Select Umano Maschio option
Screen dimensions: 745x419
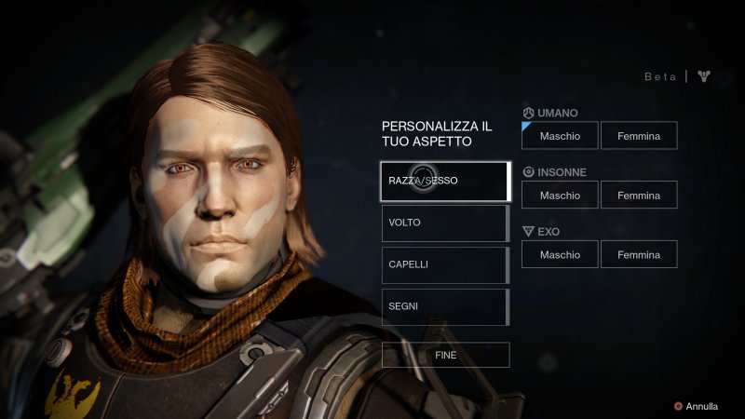560,135
